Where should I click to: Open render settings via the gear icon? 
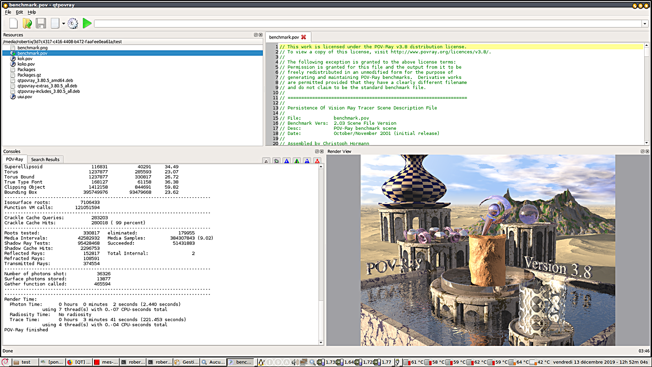coord(73,23)
